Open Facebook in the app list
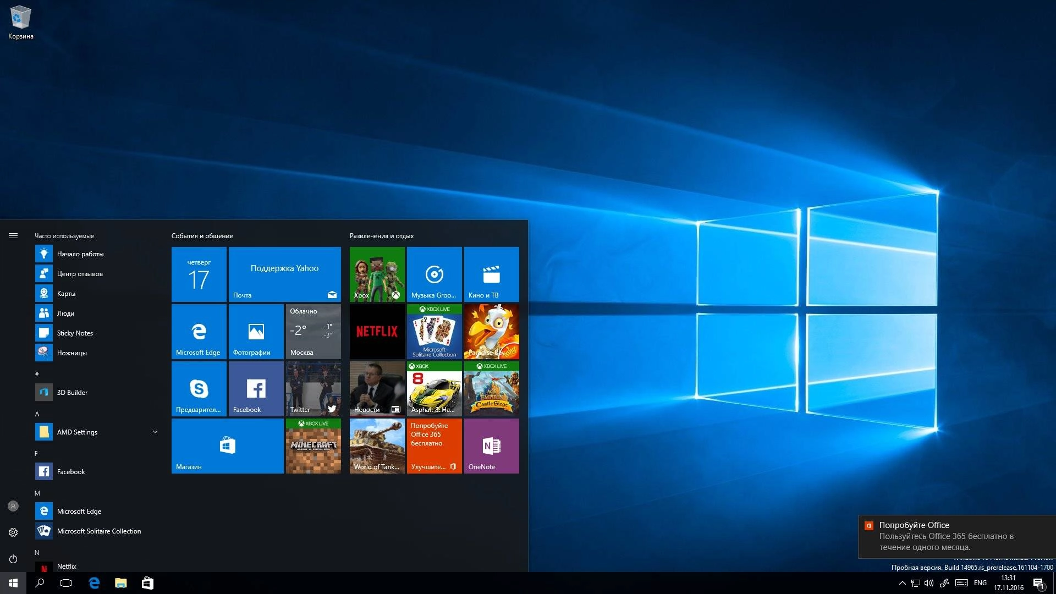Screen dimensions: 1056x594 click(x=97, y=472)
